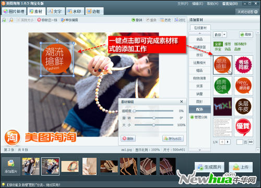Screen dimensions: 261x188
Task: Click the 上传 upload button
Action: point(241,167)
